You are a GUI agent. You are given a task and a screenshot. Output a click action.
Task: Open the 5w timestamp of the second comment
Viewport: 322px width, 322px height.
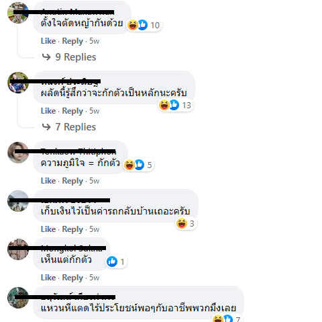coord(94,111)
